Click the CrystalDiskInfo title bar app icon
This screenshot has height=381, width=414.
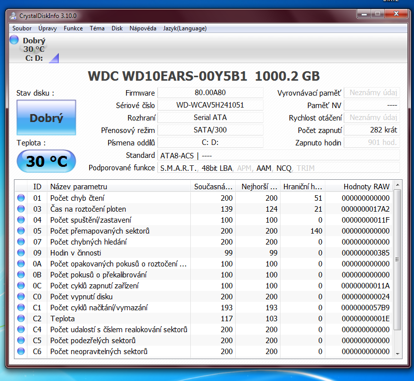click(x=13, y=16)
